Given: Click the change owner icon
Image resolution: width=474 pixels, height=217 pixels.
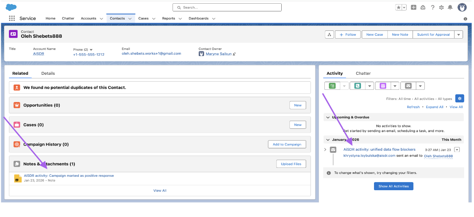Looking at the screenshot, I should click(x=234, y=54).
